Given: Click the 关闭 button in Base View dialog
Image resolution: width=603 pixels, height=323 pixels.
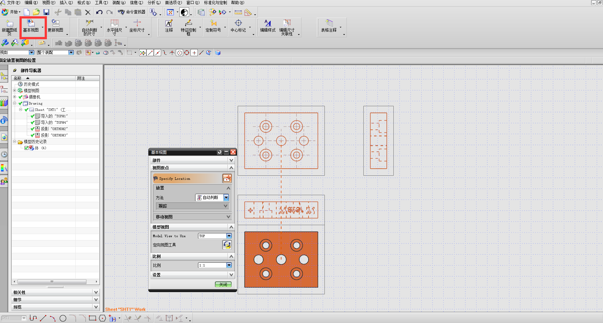Looking at the screenshot, I should pos(223,284).
